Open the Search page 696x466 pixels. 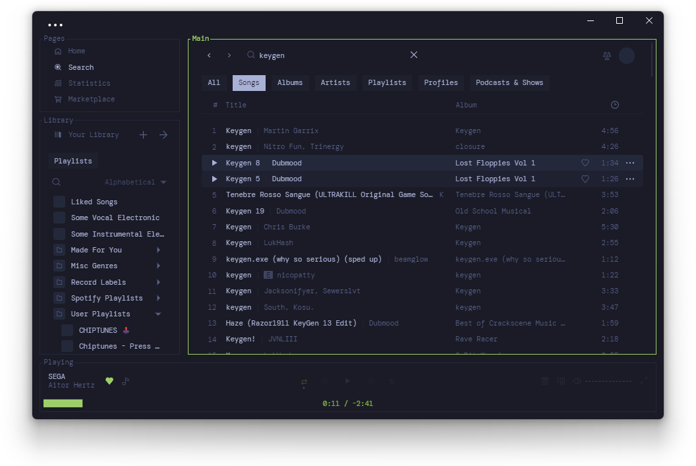(x=74, y=67)
